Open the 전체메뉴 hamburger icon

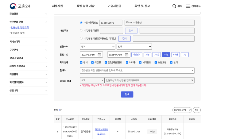[x=188, y=6]
